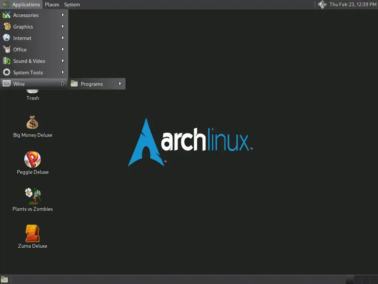This screenshot has width=378, height=284.
Task: Select the System Tools label
Action: pyautogui.click(x=28, y=72)
